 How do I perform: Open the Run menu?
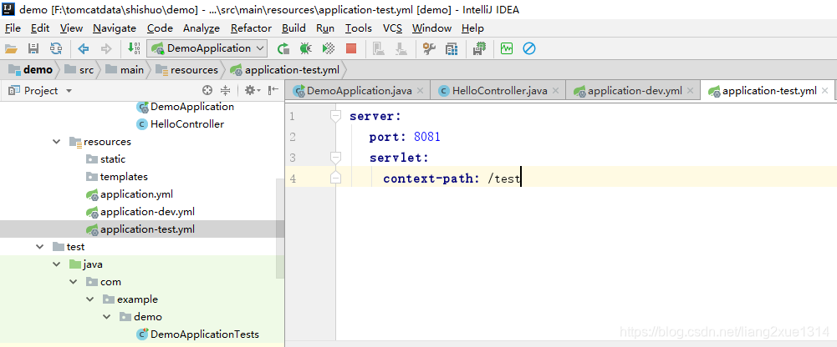pyautogui.click(x=325, y=28)
